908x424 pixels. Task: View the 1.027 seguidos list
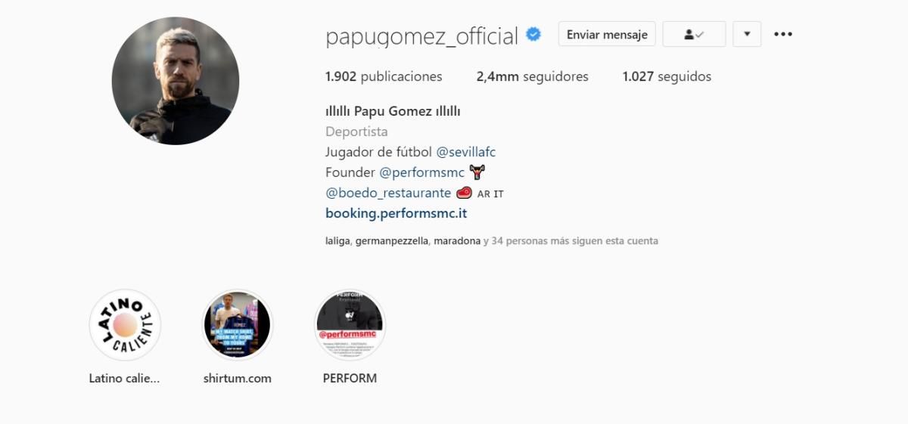(667, 76)
